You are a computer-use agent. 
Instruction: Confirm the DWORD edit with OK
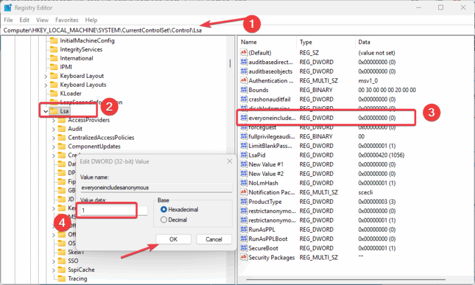coord(173,239)
